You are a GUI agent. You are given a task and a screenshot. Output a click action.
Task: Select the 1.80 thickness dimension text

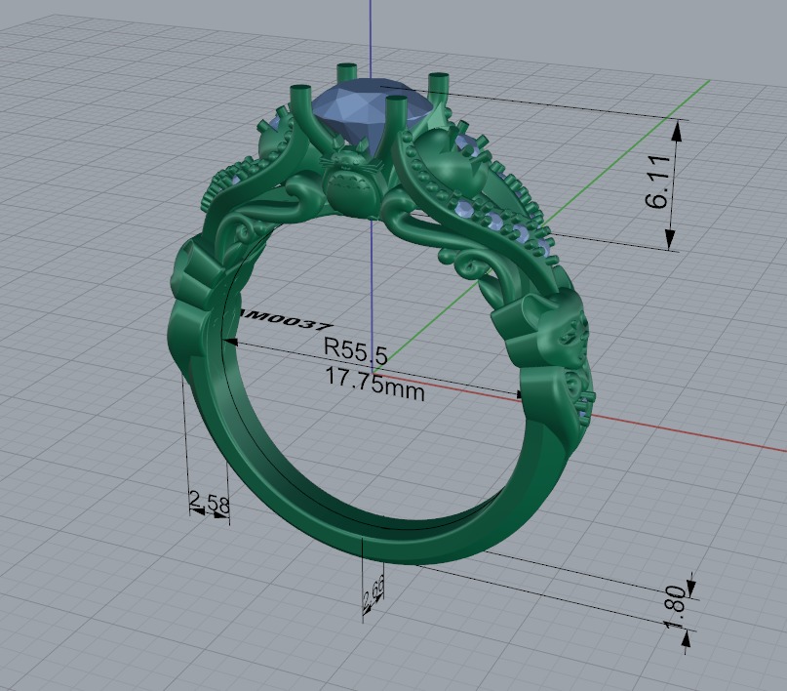point(675,608)
